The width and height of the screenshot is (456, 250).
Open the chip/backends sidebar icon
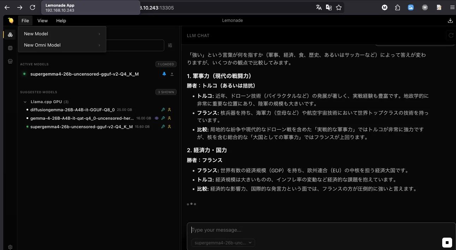click(x=10, y=48)
